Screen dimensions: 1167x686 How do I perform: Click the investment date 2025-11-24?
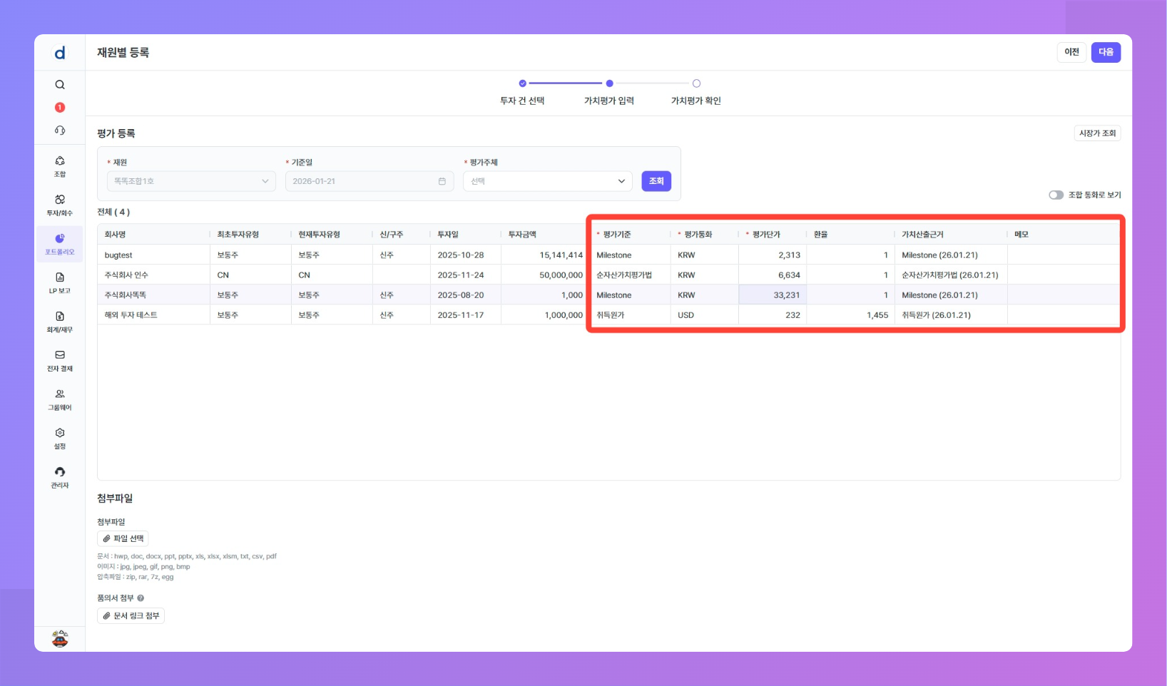(x=461, y=275)
